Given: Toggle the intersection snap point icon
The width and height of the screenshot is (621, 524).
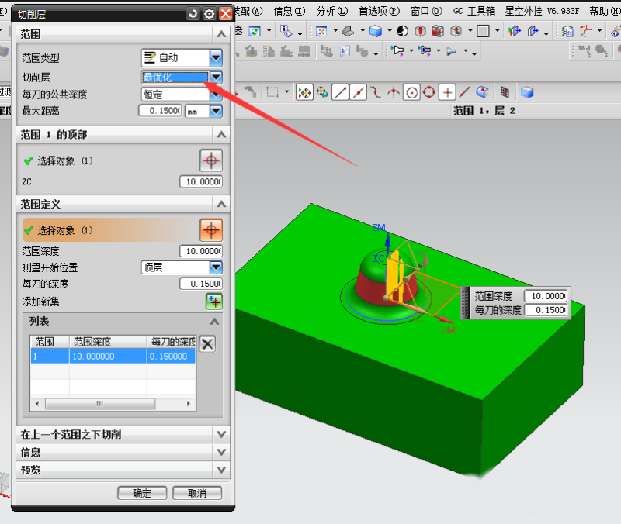Looking at the screenshot, I should [x=394, y=92].
